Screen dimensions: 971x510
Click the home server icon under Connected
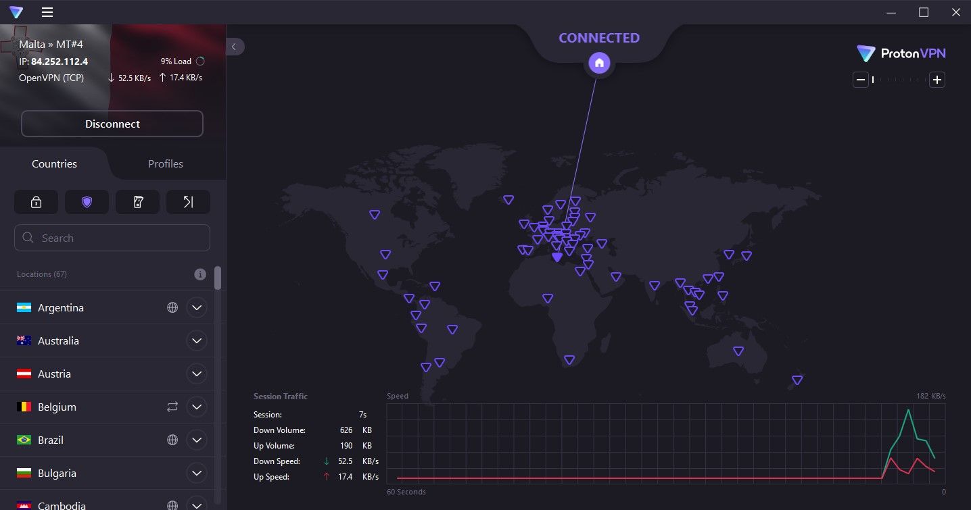[x=598, y=62]
